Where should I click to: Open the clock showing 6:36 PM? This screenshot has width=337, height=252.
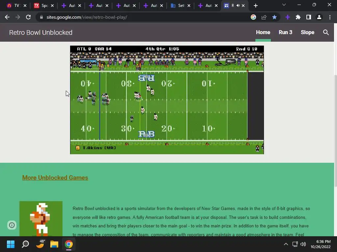[x=321, y=244]
